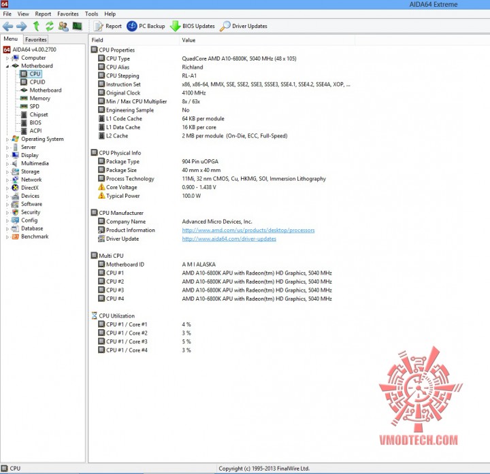Open the Report wizard from the toolbar
490x474 pixels.
[108, 27]
